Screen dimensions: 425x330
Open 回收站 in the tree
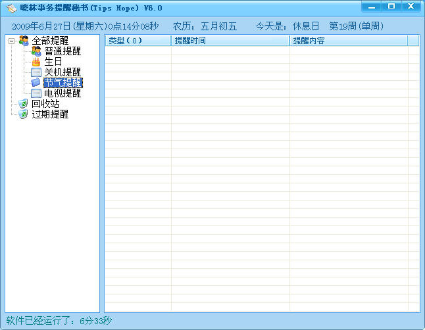45,103
